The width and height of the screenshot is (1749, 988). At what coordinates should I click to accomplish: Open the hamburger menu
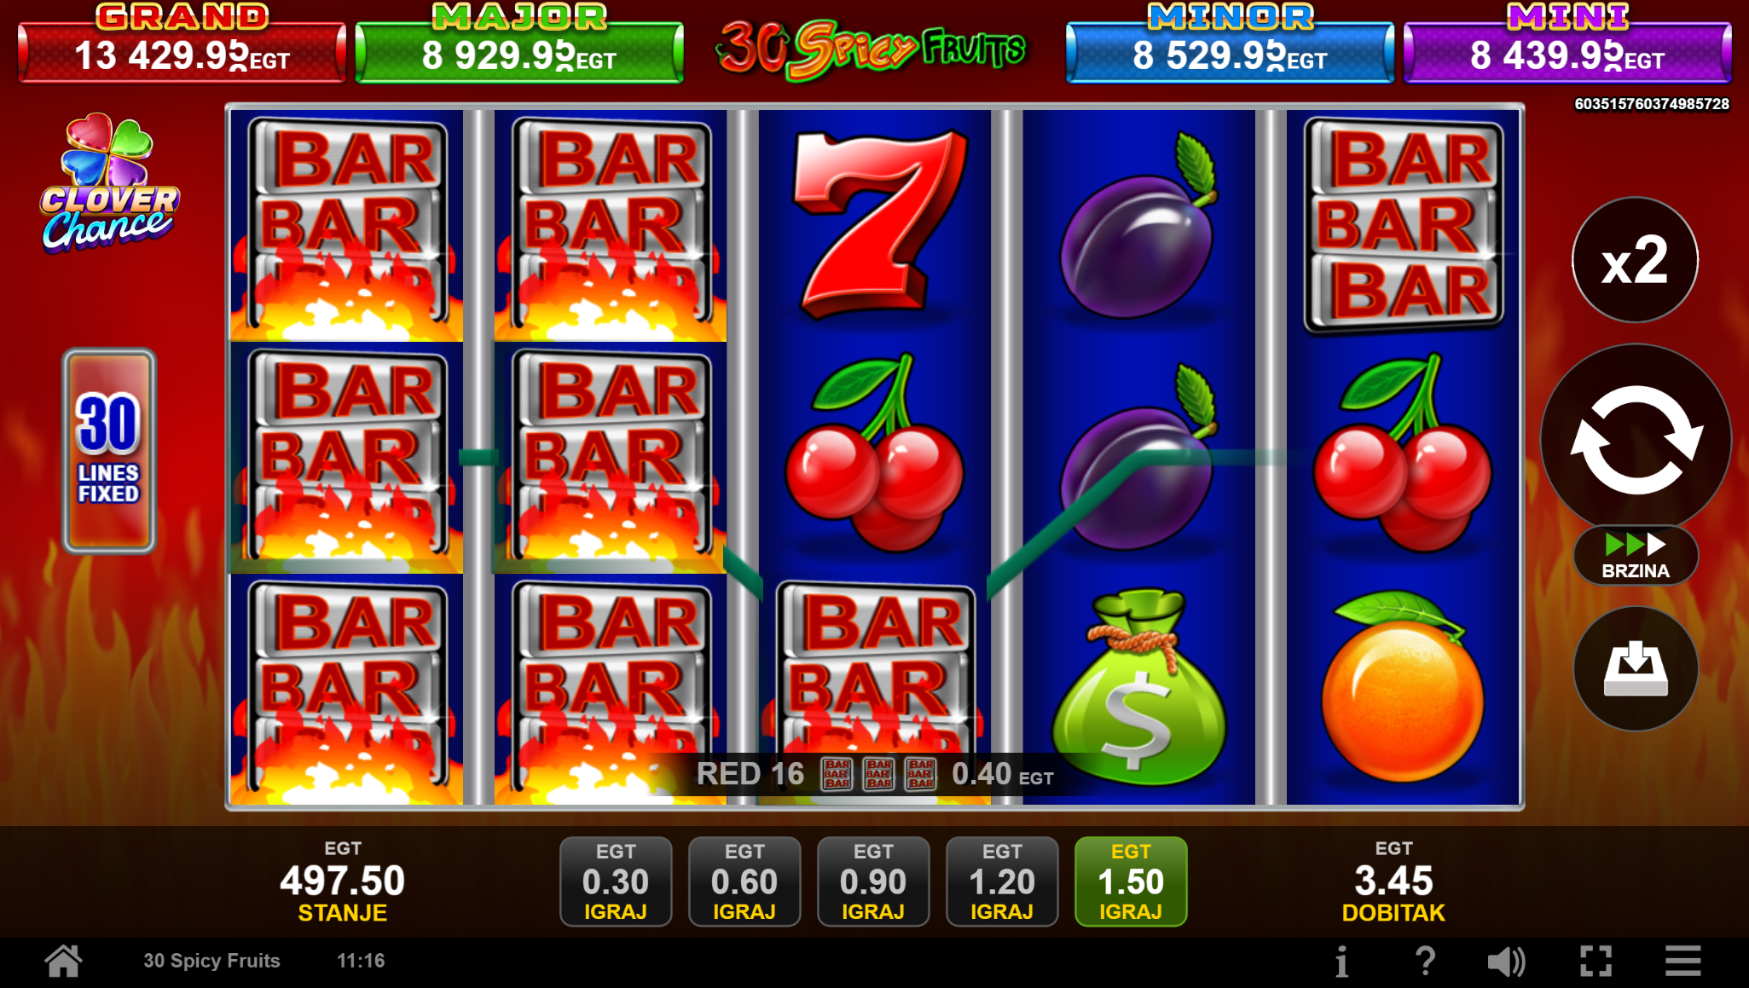pyautogui.click(x=1682, y=962)
